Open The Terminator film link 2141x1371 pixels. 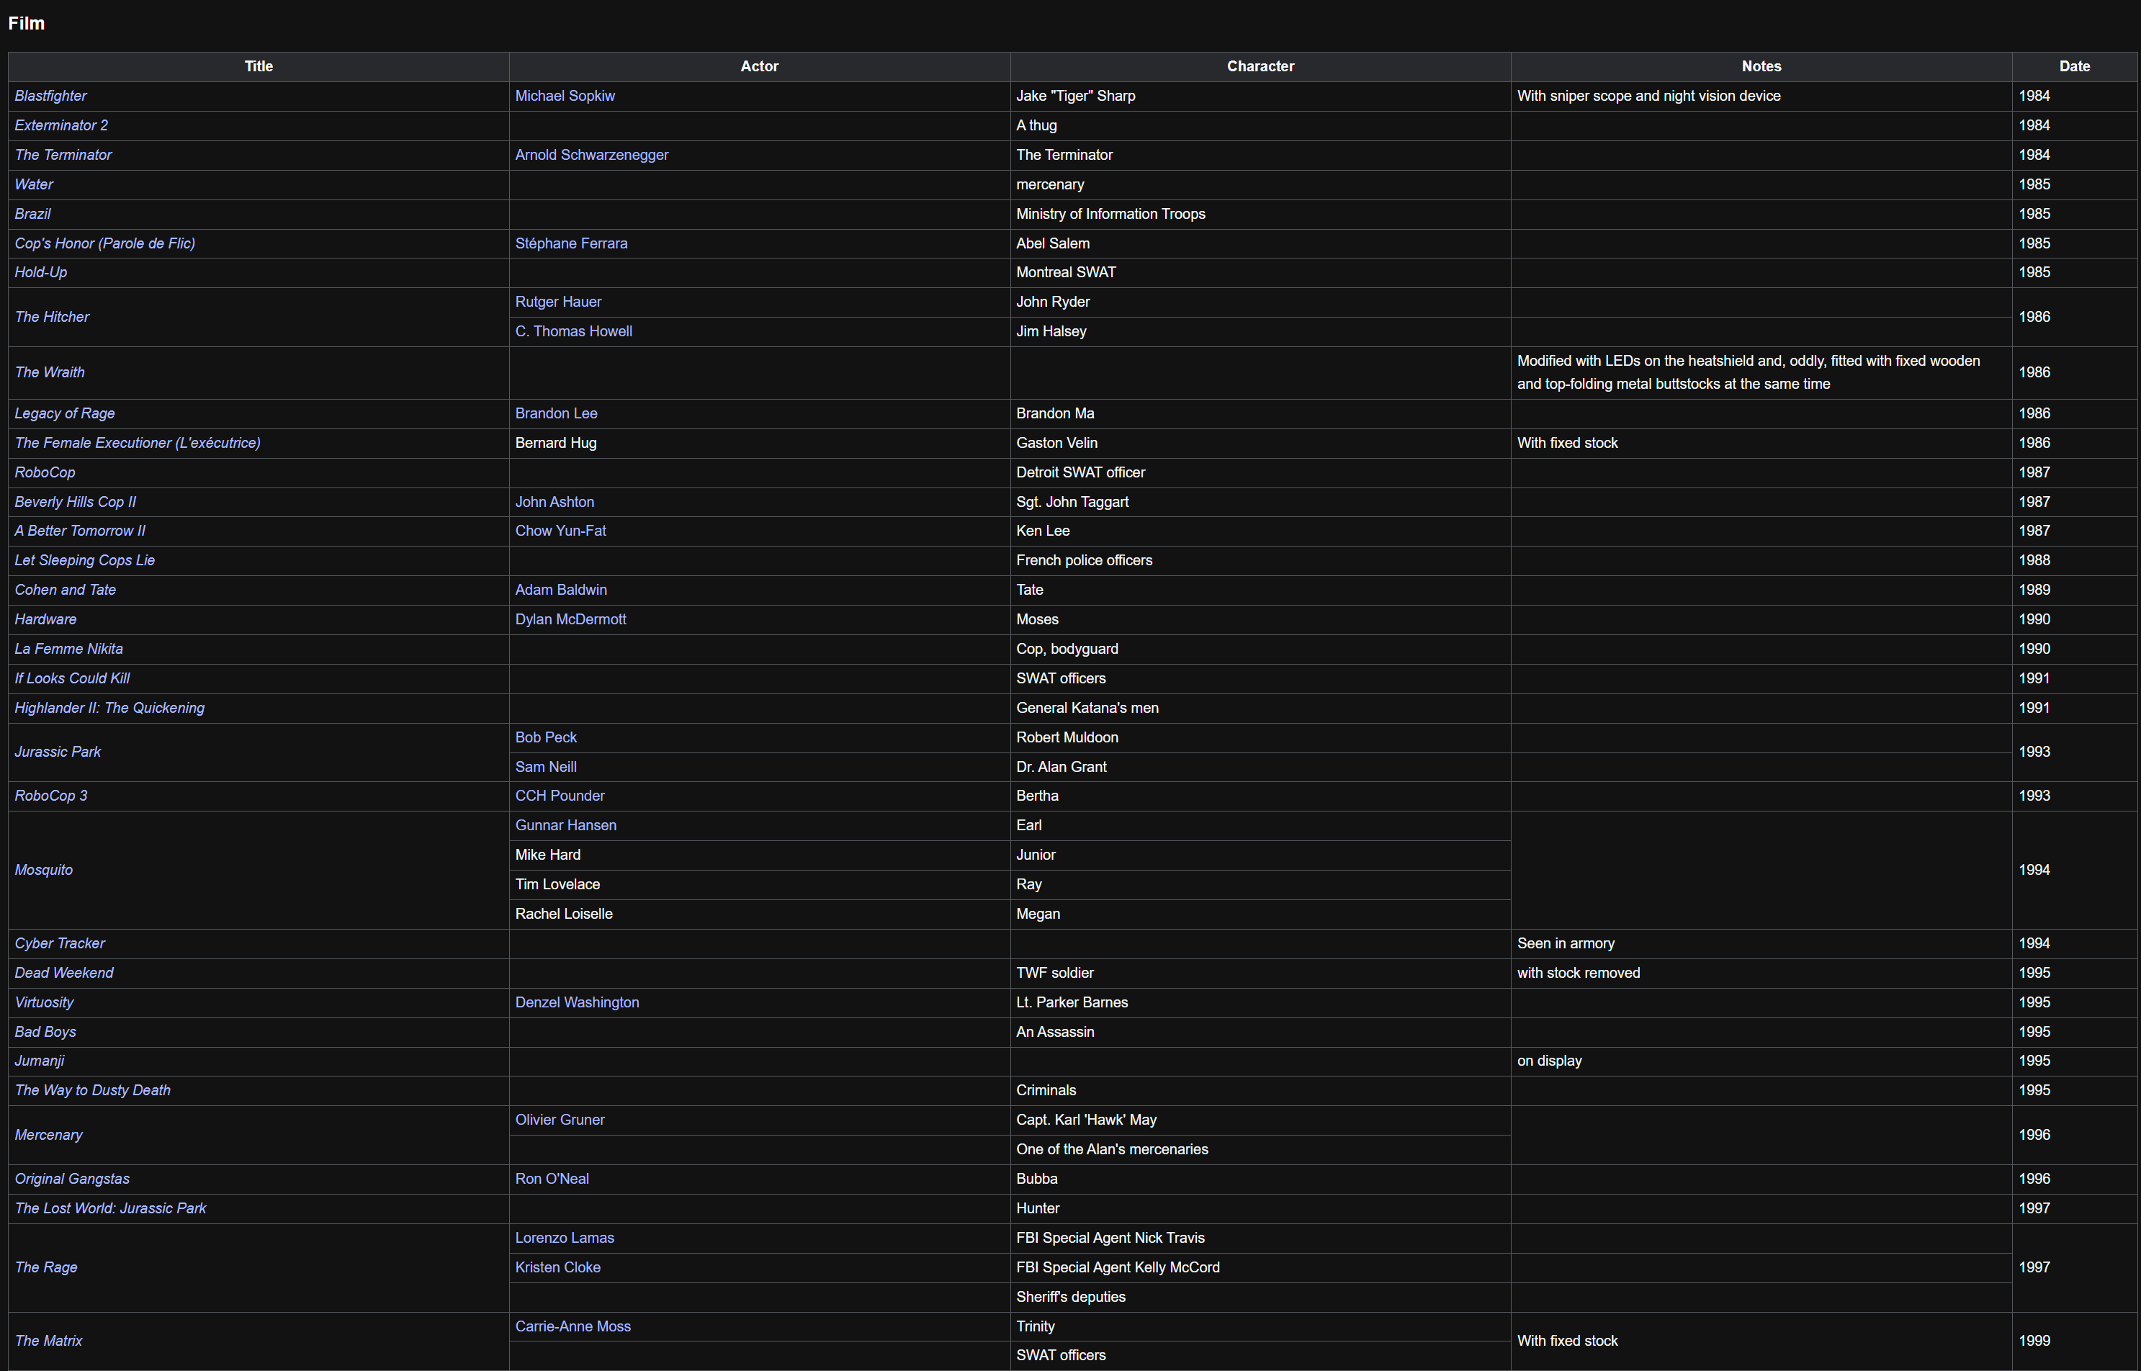point(63,155)
